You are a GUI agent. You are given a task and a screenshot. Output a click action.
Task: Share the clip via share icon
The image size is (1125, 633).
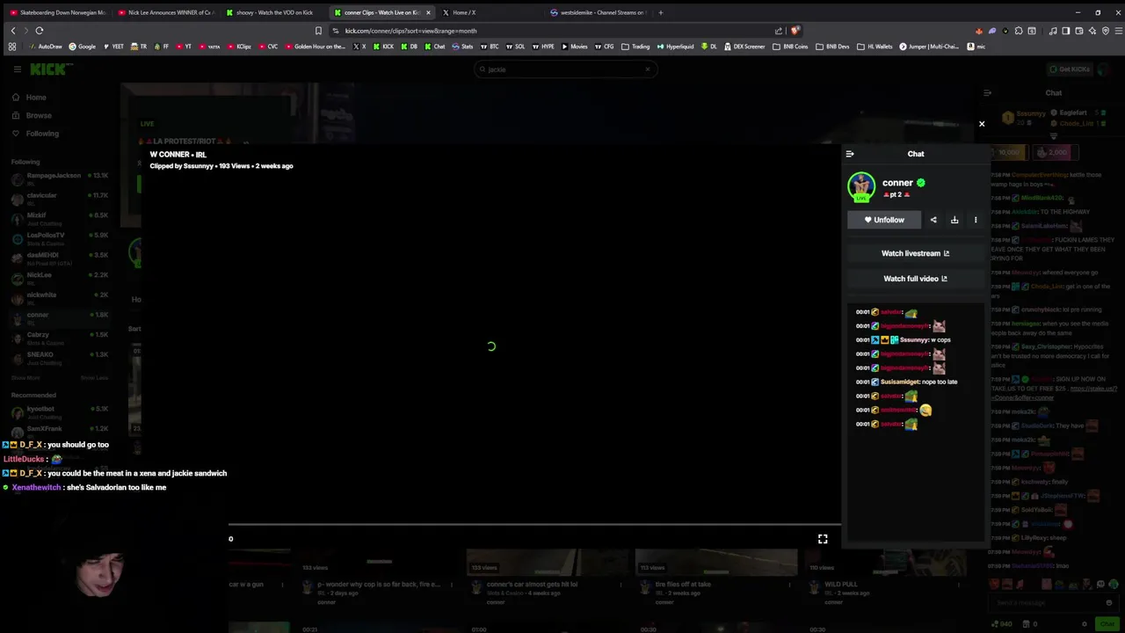pyautogui.click(x=933, y=220)
